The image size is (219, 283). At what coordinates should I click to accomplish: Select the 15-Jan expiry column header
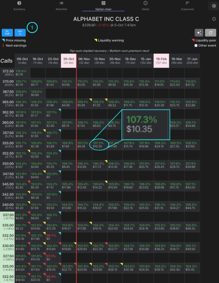146,61
